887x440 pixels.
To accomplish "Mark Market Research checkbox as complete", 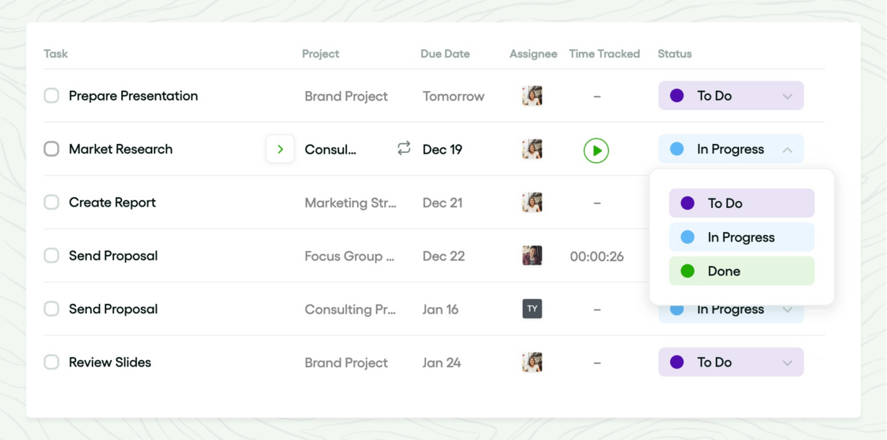I will pos(51,149).
